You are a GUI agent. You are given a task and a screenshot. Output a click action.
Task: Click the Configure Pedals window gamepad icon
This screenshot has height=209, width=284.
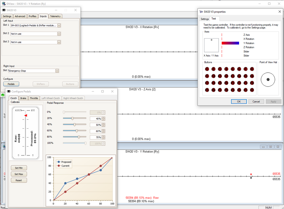coord(9,91)
